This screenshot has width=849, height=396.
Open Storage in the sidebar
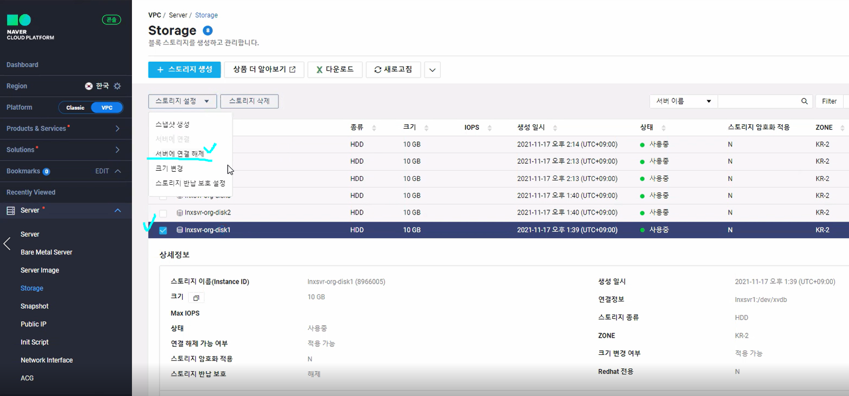[32, 288]
